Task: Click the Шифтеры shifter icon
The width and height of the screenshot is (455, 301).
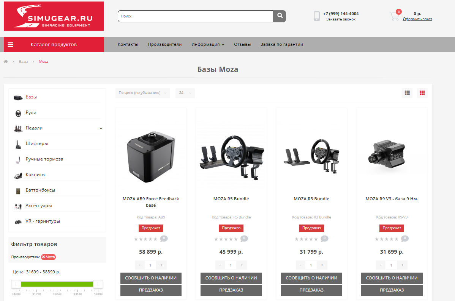Action: tap(18, 145)
